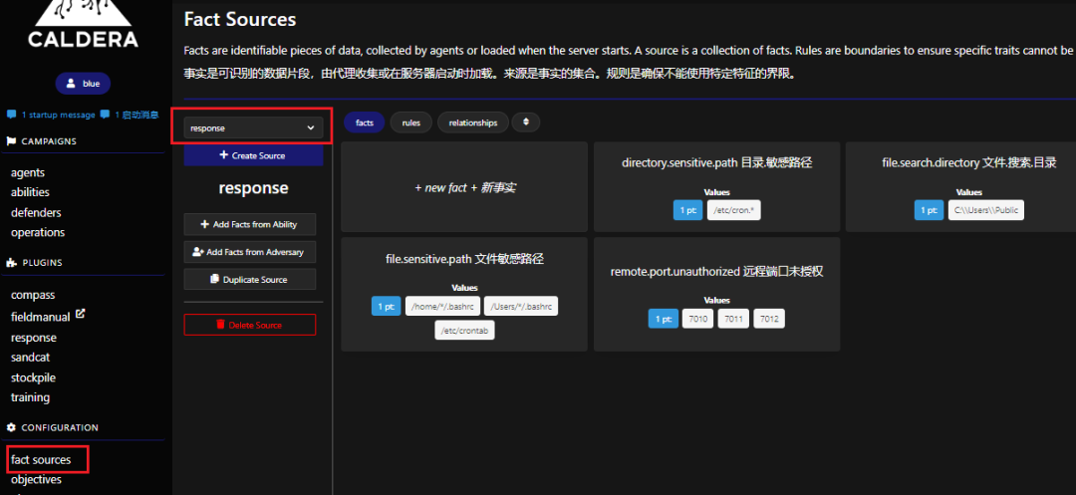The image size is (1076, 495).
Task: Open abilities in the sidebar
Action: click(30, 192)
